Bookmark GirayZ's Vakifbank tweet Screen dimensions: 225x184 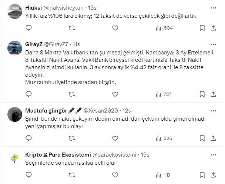coord(202,94)
